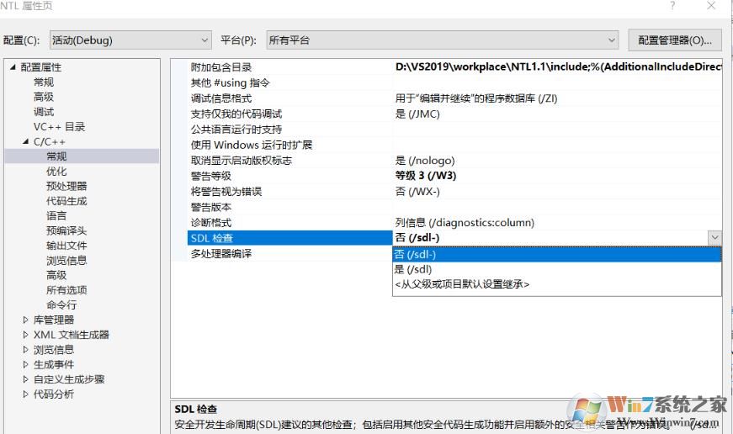Screen dimensions: 733x434
Task: Expand the collapsed 浏览信息 node below XML 文档生成器
Action: [26, 349]
